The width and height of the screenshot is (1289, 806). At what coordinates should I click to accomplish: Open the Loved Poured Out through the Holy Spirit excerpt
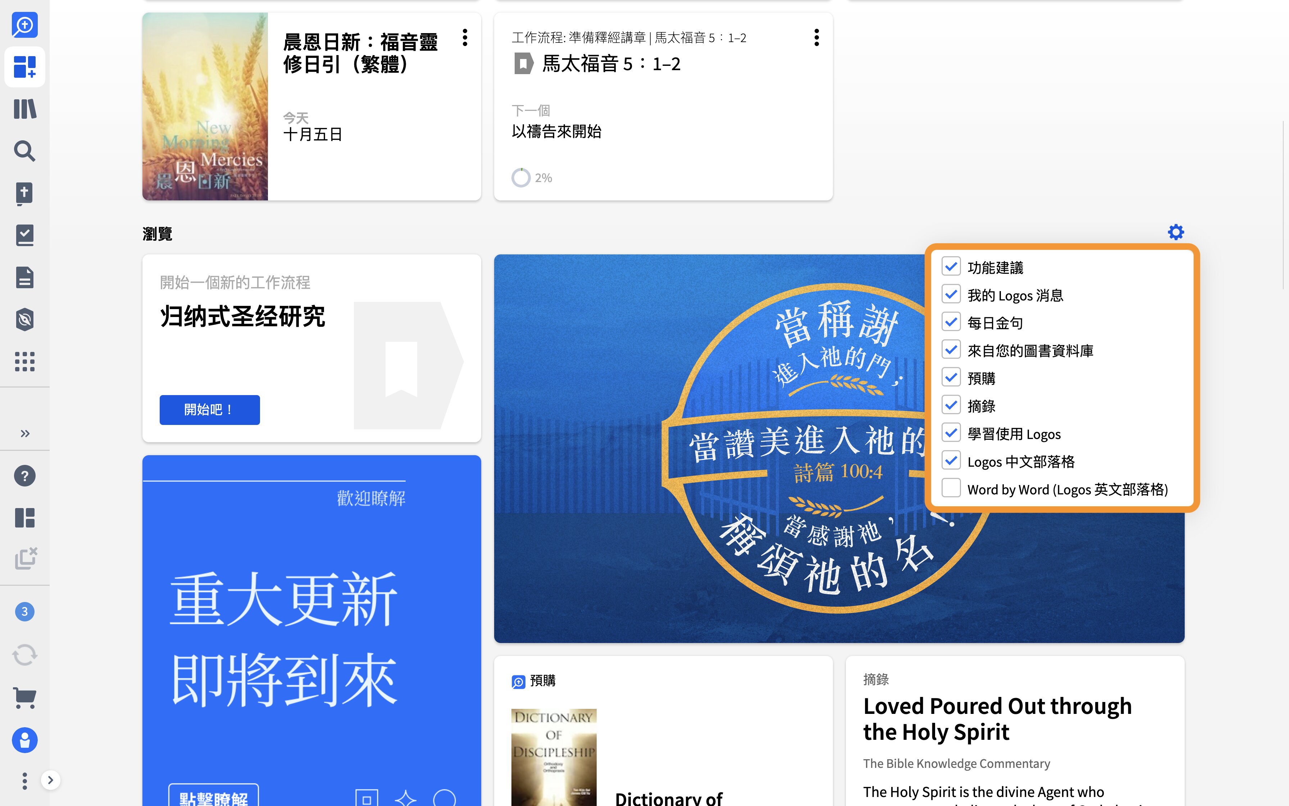coord(997,719)
